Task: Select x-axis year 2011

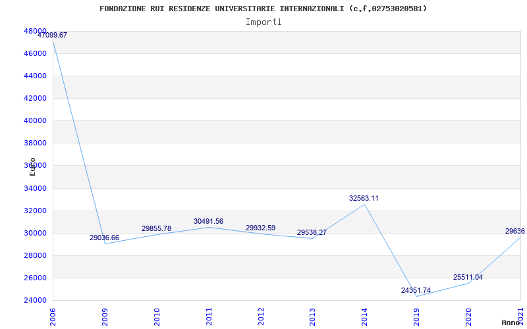Action: [209, 316]
